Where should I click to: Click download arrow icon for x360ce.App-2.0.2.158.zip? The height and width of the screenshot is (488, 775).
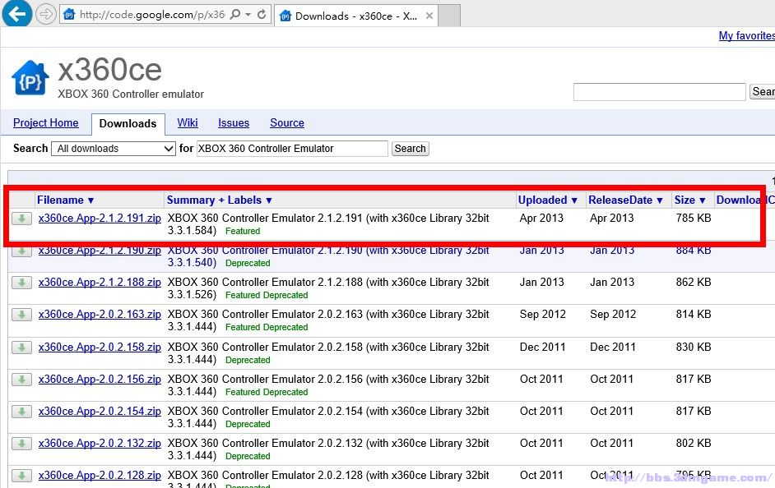click(21, 347)
